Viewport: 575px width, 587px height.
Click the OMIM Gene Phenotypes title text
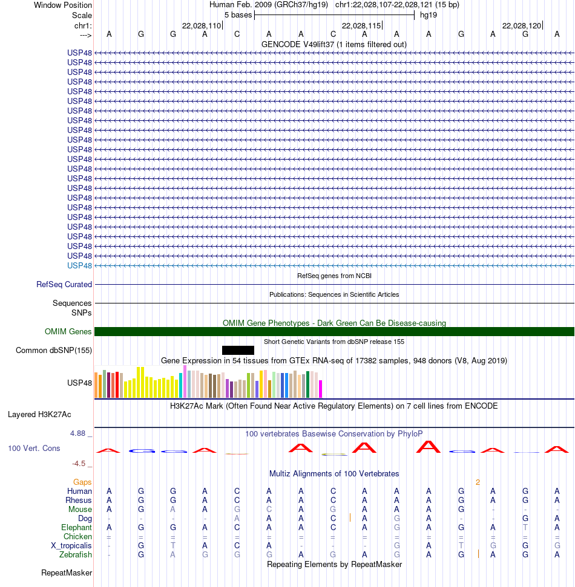[334, 323]
